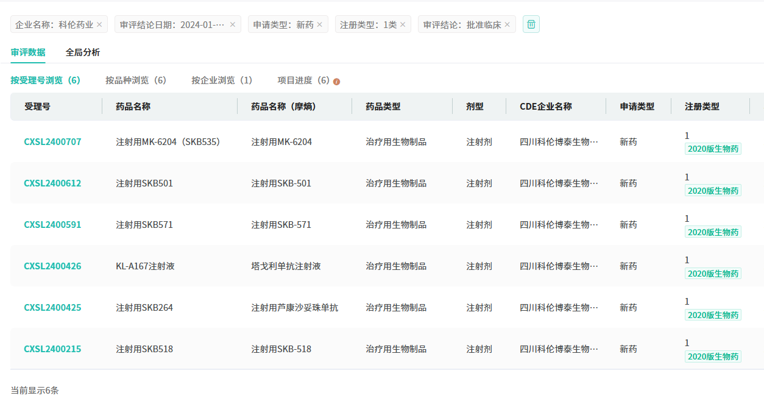Show the 项目进度 (6) view

tap(303, 80)
